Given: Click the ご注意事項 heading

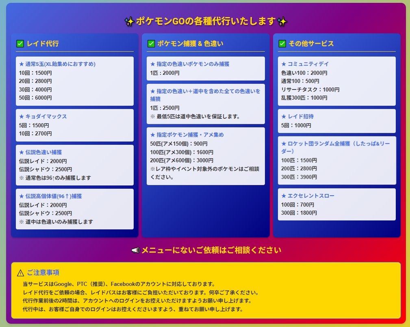Looking at the screenshot, I should tap(43, 272).
